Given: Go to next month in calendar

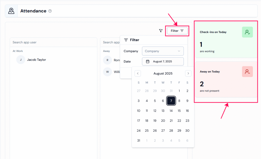Looking at the screenshot, I should click(188, 73).
